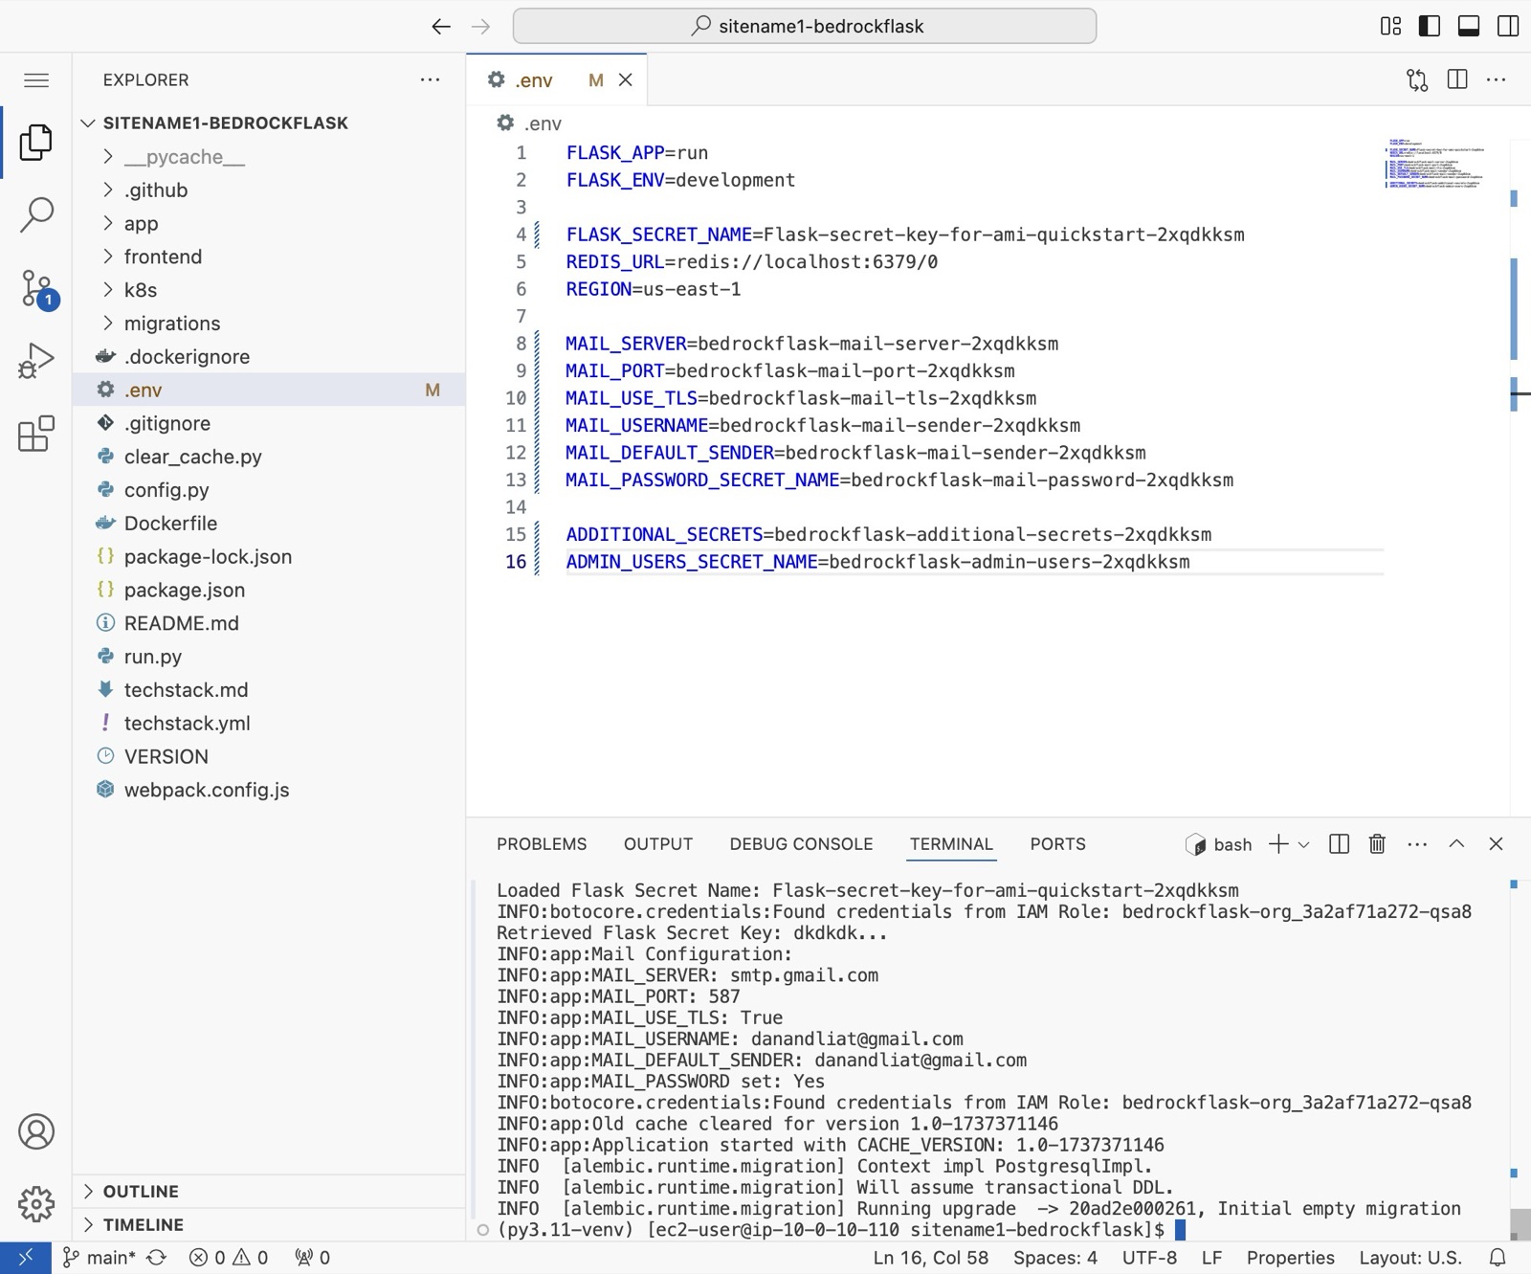1531x1274 pixels.
Task: Create a new terminal with plus icon
Action: pos(1278,843)
